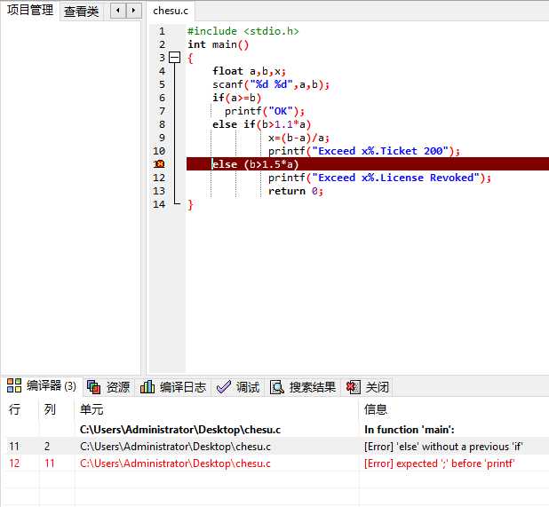Screen dimensions: 549x507
Task: Click column value 2 of the line 11 error
Action: (x=47, y=447)
